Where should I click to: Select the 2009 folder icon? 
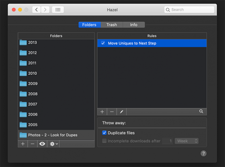pyautogui.click(x=23, y=84)
